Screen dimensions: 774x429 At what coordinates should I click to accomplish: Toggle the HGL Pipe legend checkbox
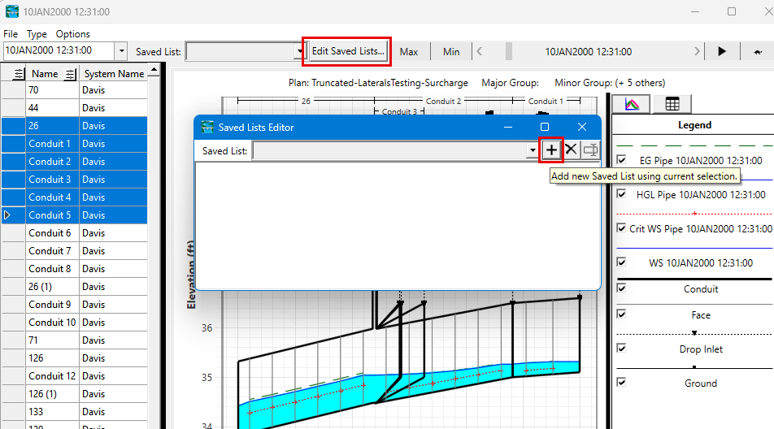(x=622, y=194)
